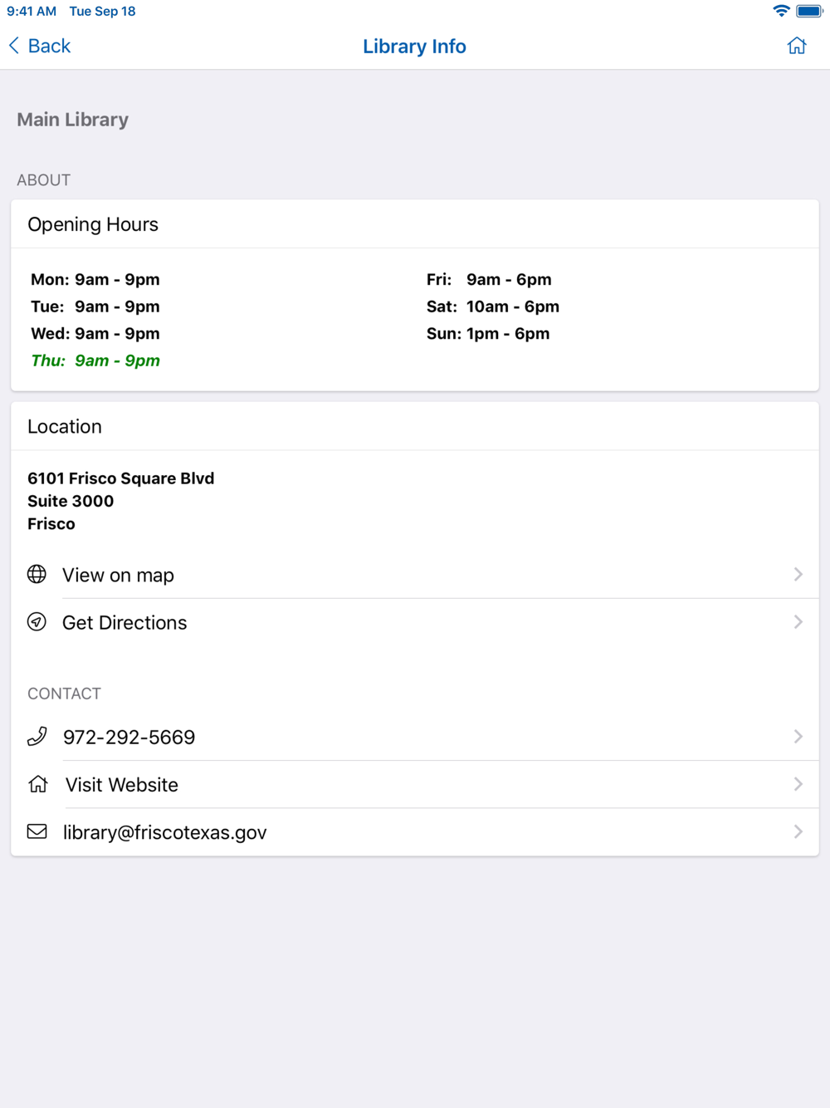Tap the battery indicator in status bar

pyautogui.click(x=809, y=11)
